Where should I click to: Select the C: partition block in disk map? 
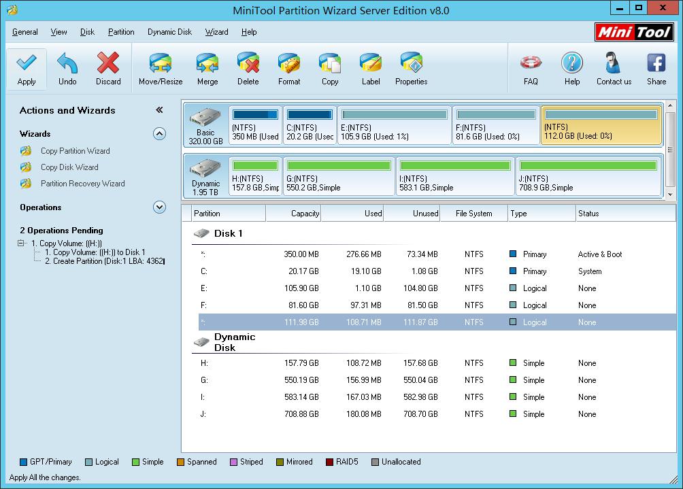[310, 125]
